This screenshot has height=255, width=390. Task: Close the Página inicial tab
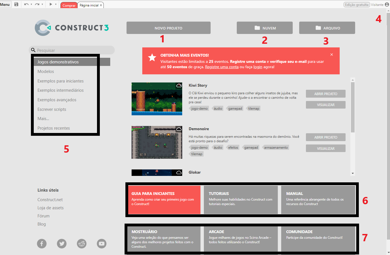tap(101, 5)
